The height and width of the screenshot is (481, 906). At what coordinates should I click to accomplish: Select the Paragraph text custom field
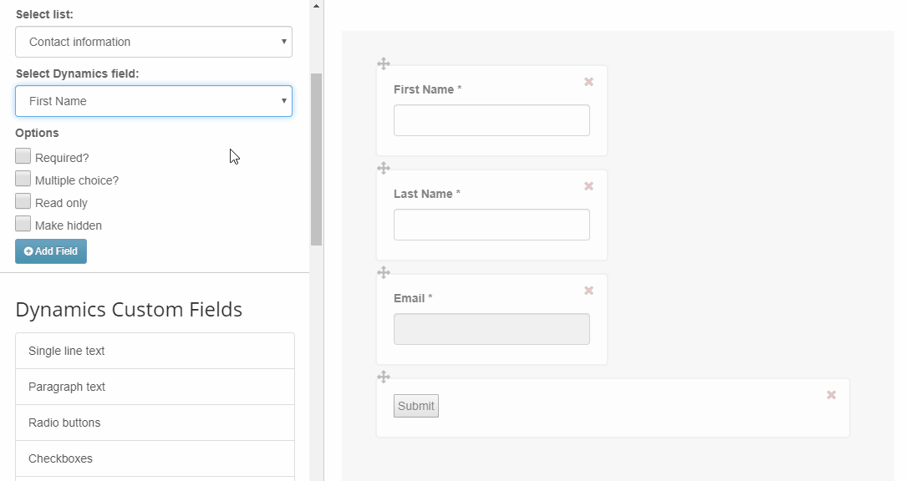coord(155,387)
